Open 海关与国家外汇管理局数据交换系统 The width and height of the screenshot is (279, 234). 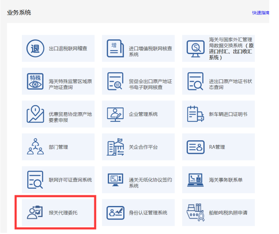tap(219, 48)
